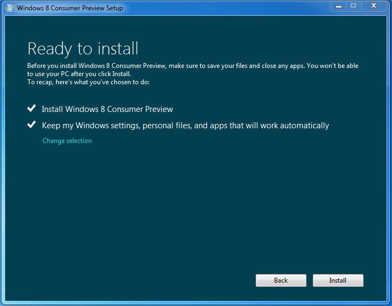Maximize the setup window
The height and width of the screenshot is (306, 392).
tap(353, 6)
